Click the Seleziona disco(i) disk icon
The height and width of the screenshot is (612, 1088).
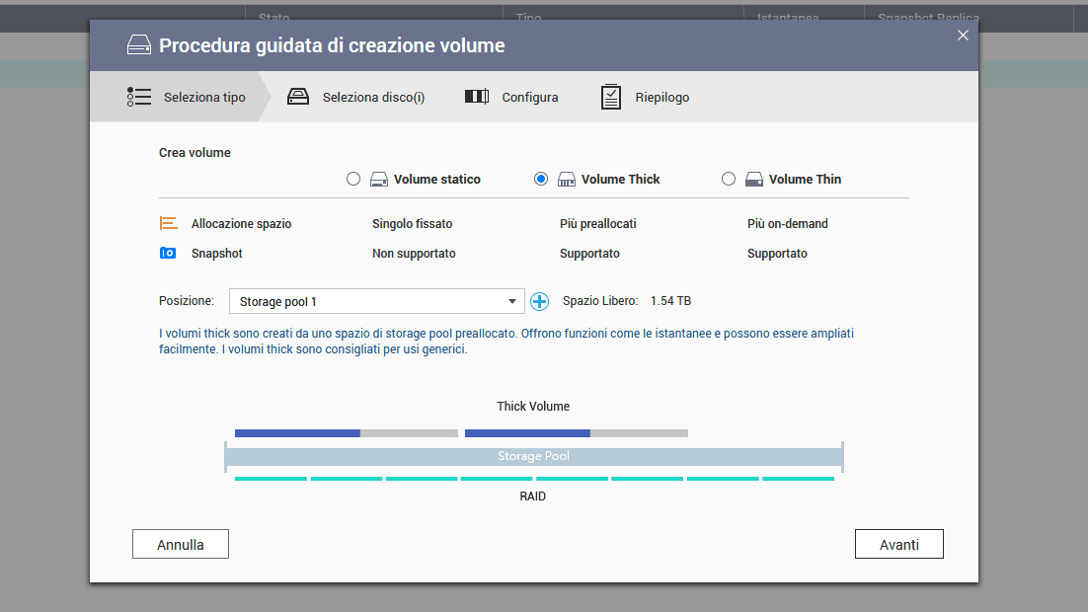[x=298, y=97]
